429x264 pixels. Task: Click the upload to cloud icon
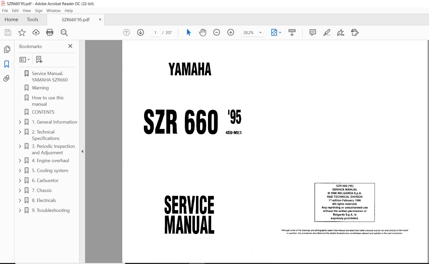point(36,32)
